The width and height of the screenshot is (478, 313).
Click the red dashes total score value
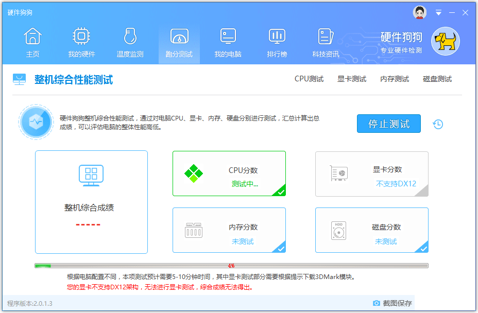point(88,224)
